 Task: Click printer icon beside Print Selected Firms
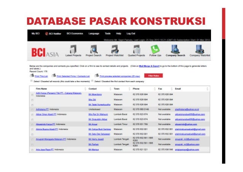click(54, 75)
